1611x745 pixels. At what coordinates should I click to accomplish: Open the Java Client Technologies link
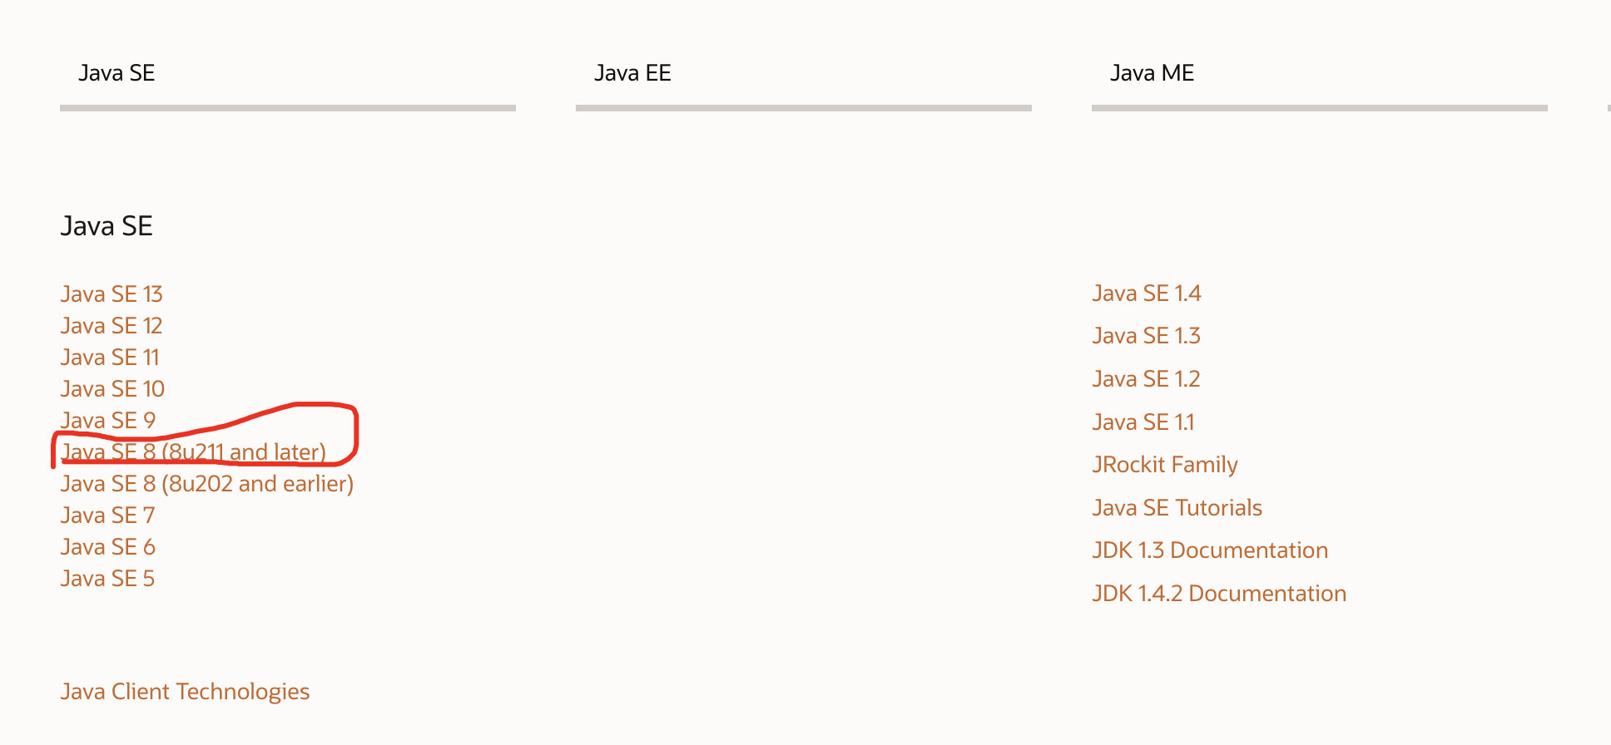coord(185,692)
